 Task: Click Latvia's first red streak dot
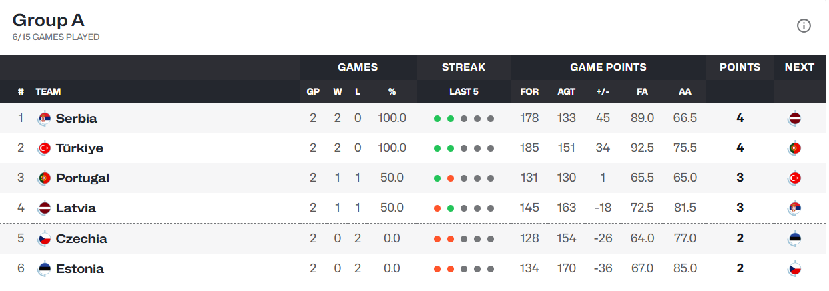click(x=437, y=208)
